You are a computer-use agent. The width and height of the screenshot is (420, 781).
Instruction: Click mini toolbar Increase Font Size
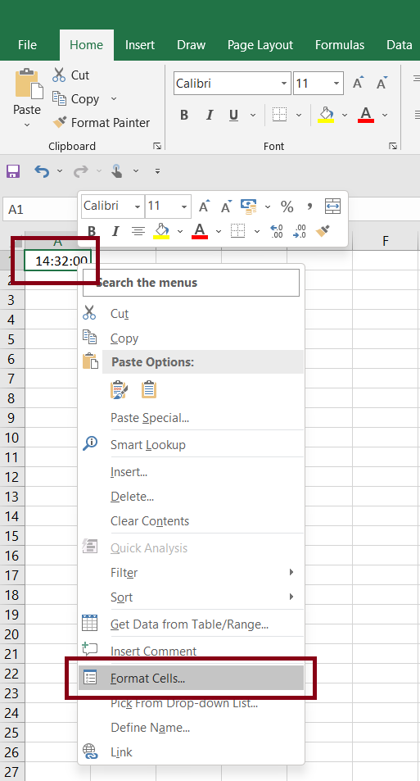tap(205, 207)
